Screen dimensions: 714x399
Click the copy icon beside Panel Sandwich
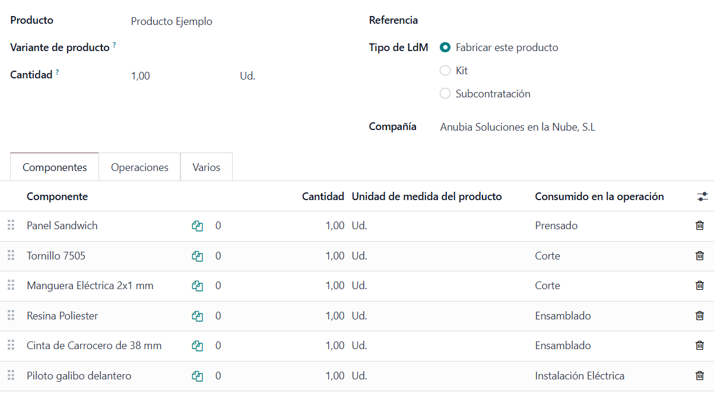pos(198,226)
